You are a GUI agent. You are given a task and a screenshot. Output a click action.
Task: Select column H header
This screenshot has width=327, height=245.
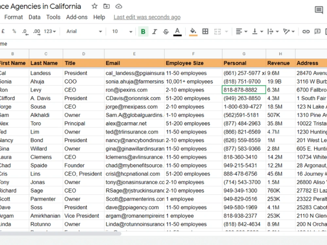point(281,54)
